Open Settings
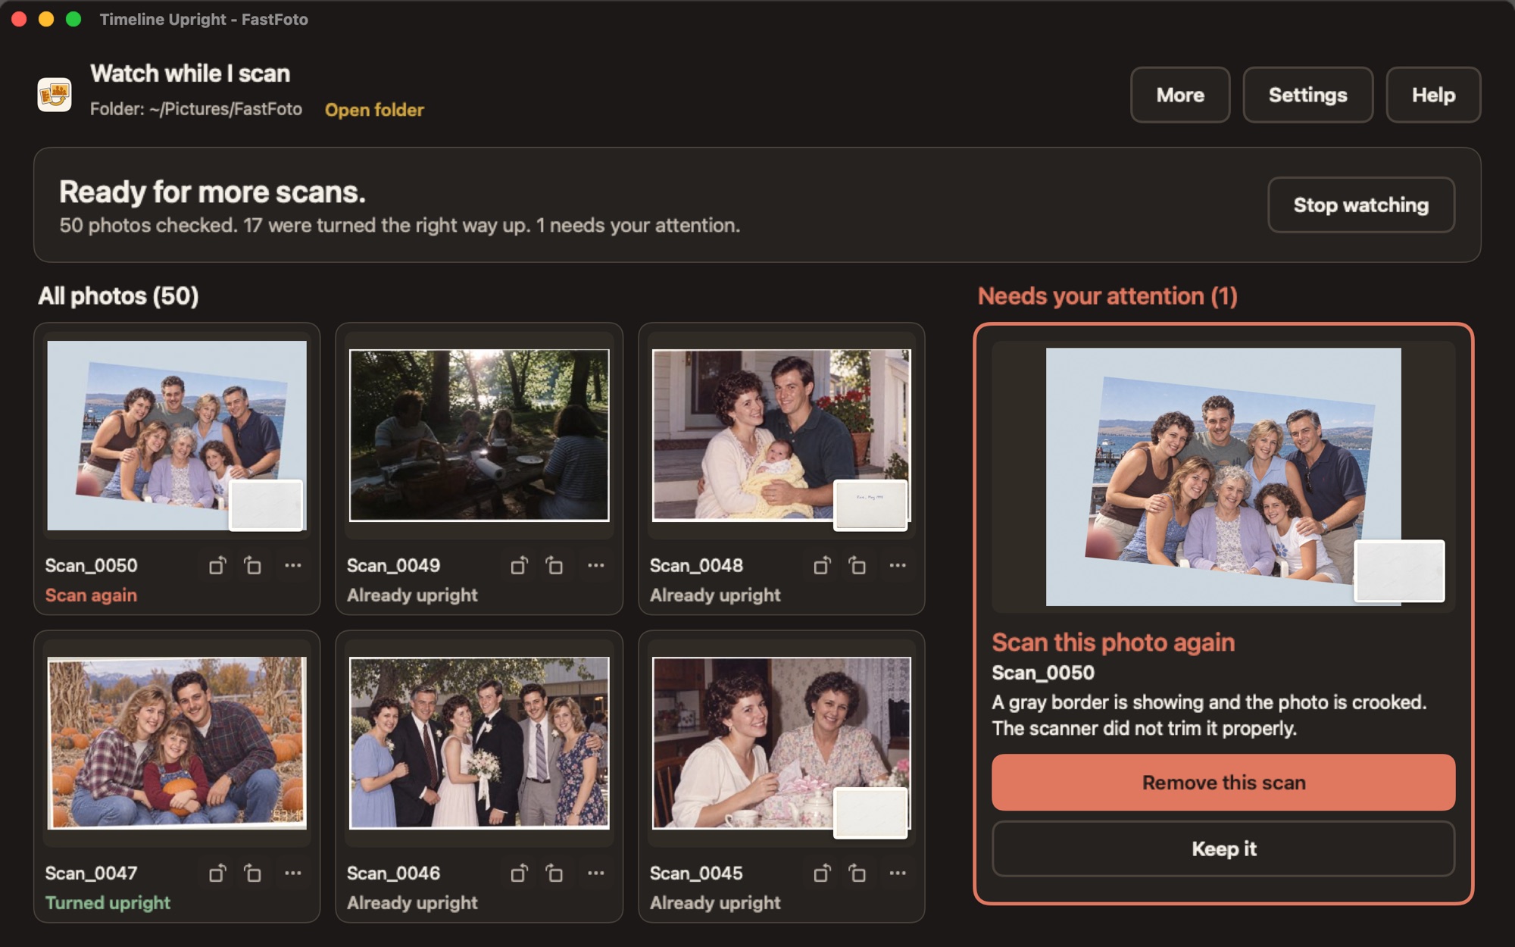Screen dimensions: 1515x947 click(x=1307, y=95)
